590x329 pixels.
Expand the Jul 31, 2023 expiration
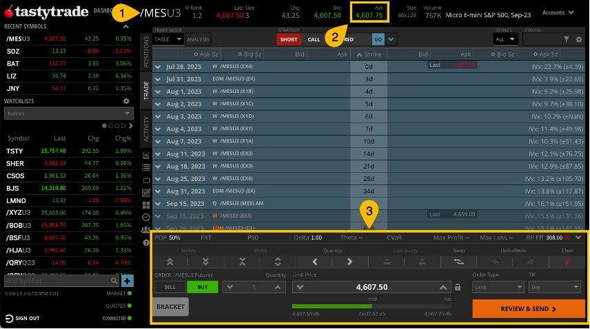[158, 79]
